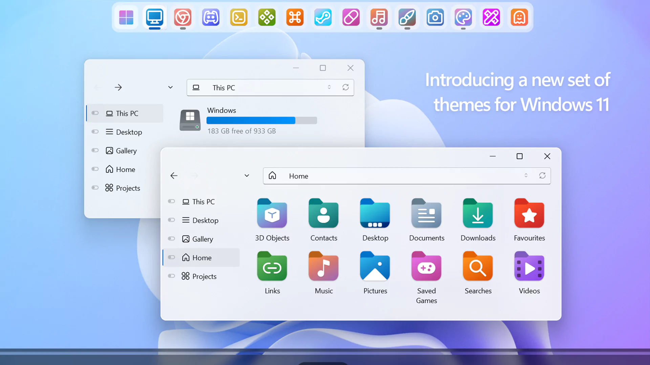Open the Searches folder

pos(478,267)
